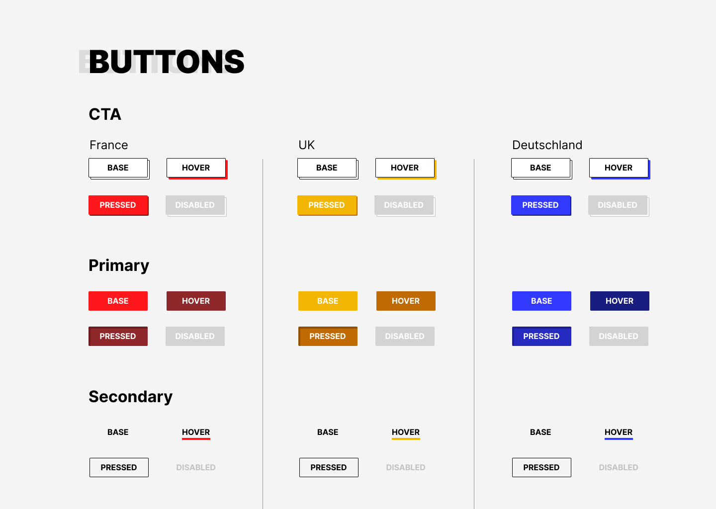
Task: Click the Deutschland CTA BASE button
Action: point(541,168)
